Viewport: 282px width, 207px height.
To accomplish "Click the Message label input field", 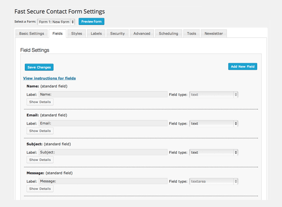I will point(103,181).
